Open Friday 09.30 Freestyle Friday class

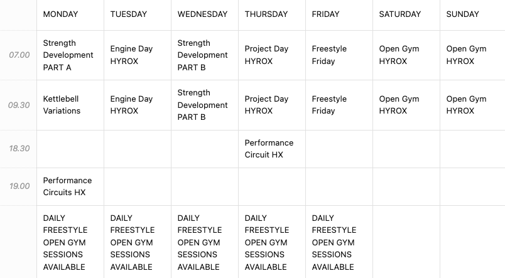(329, 105)
